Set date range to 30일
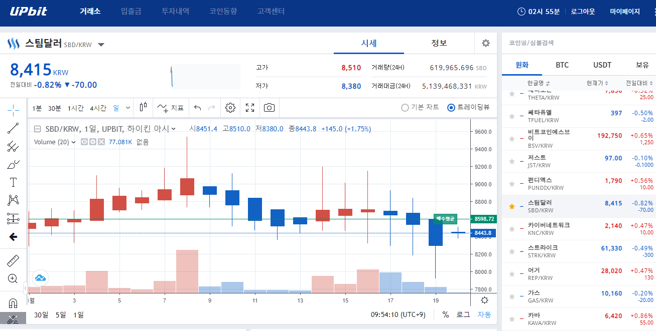Viewport: 656px width, 331px height. pyautogui.click(x=41, y=315)
